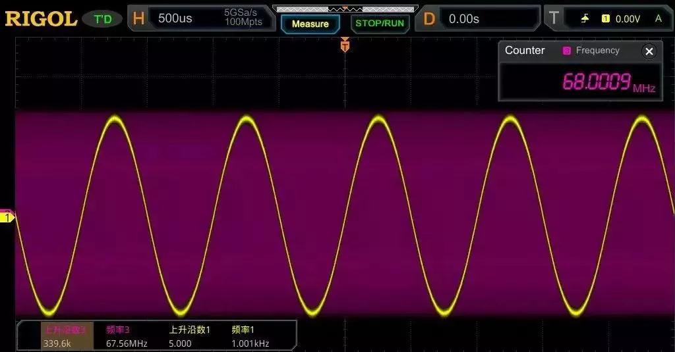The width and height of the screenshot is (675, 352).
Task: Select the 上升沿数3 measurement item
Action: click(x=67, y=336)
